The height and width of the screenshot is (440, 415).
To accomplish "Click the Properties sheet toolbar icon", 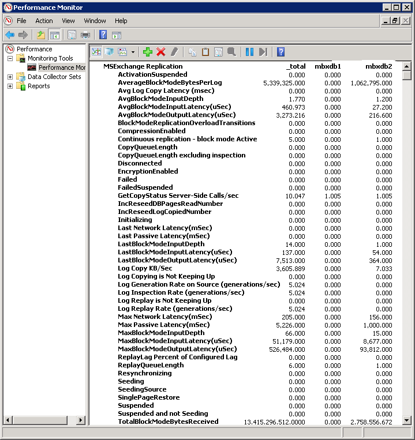I will (x=72, y=35).
